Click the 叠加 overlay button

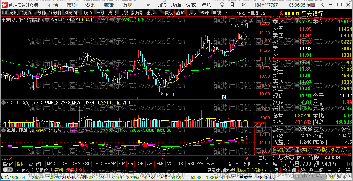[x=180, y=13]
